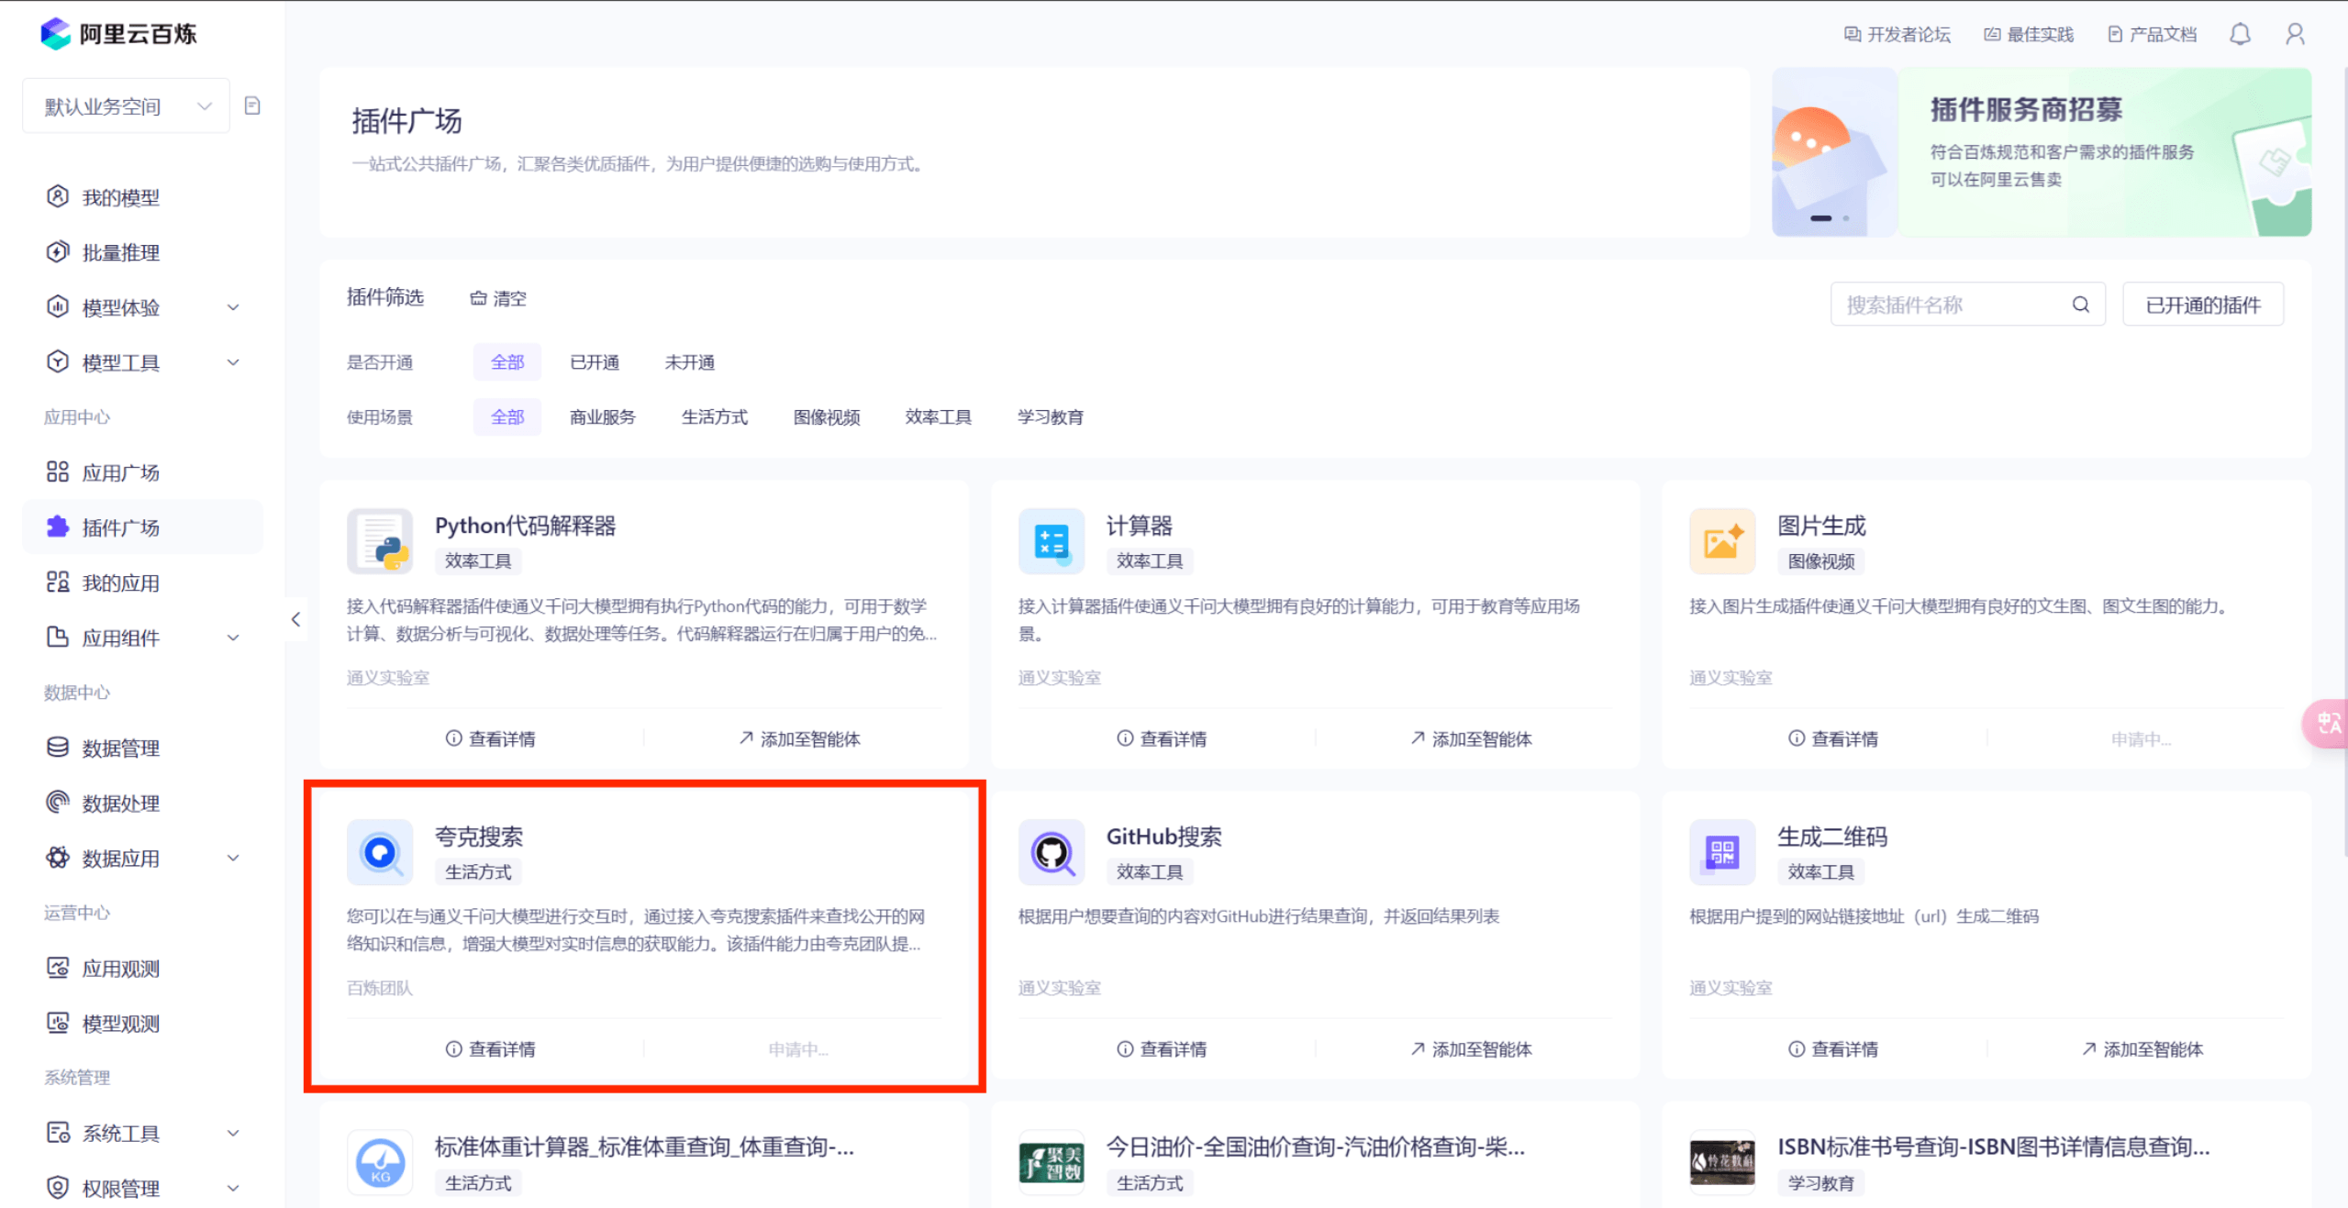Click the 应用观测 sidebar icon
The height and width of the screenshot is (1208, 2348).
click(x=58, y=968)
